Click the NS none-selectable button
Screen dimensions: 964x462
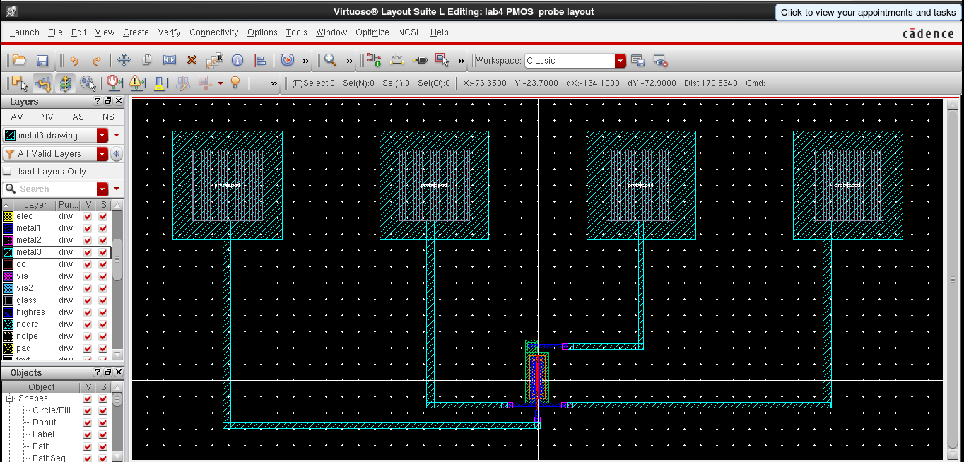tap(108, 117)
